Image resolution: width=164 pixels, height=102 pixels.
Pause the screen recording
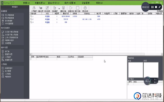[152, 7]
